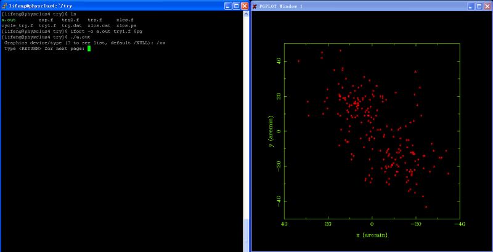Minimize the lifeng@physclus4 terminal window
This screenshot has width=493, height=252.
pyautogui.click(x=228, y=6)
